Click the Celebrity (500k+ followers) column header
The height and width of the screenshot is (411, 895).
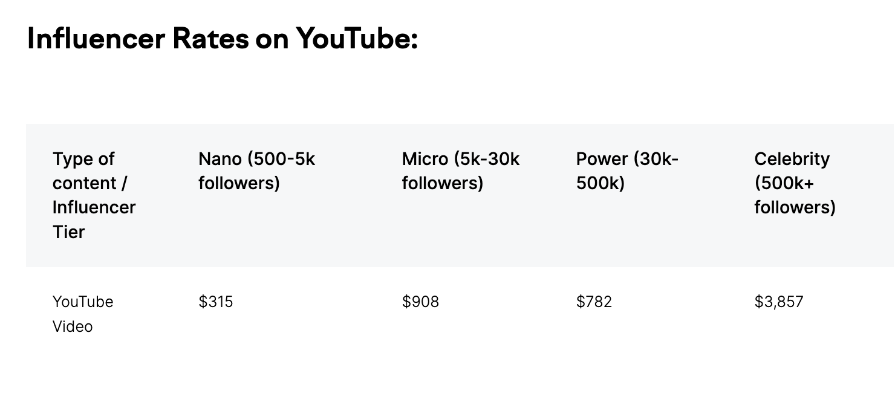click(794, 183)
